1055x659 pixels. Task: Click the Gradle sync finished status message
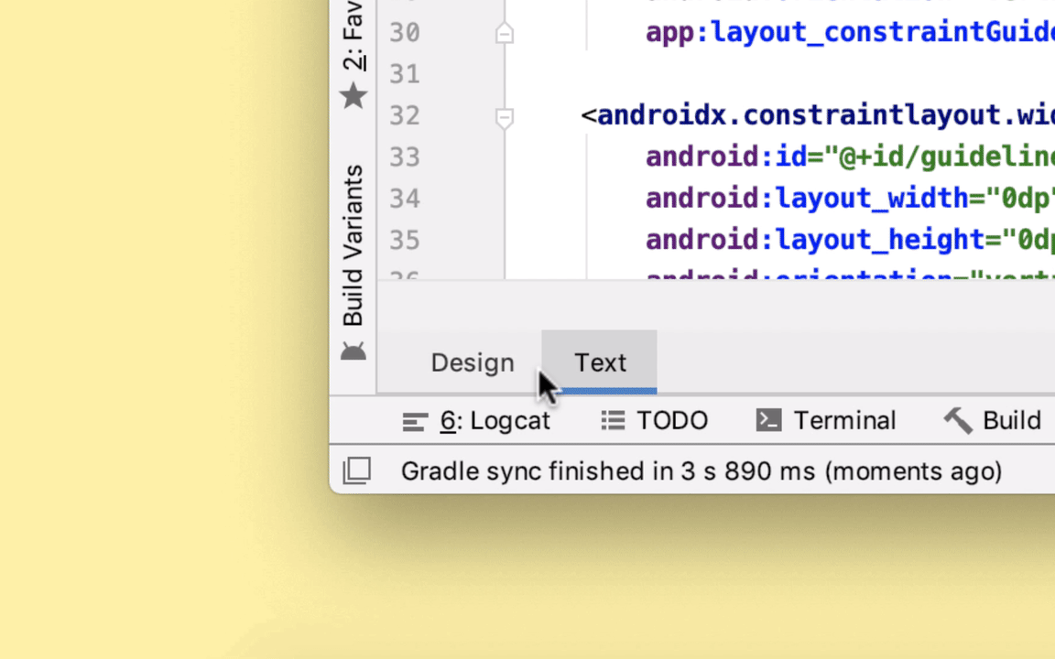coord(702,470)
